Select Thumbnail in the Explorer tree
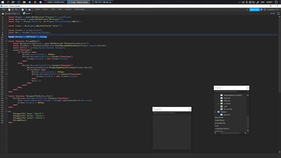Viewport: 281px width, 158px height. [227, 109]
